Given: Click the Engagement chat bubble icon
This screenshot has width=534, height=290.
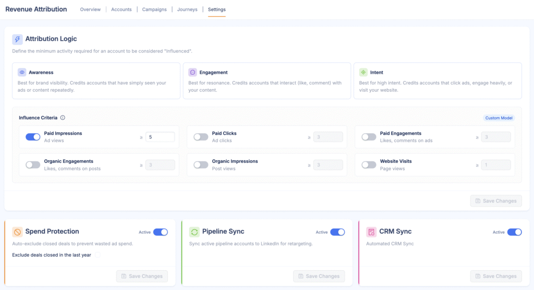Looking at the screenshot, I should point(193,72).
